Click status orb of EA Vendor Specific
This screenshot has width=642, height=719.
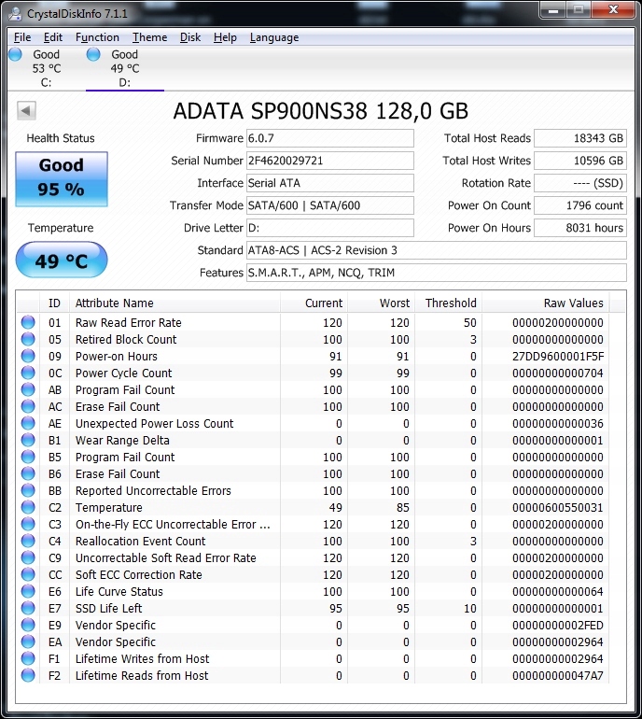click(28, 642)
